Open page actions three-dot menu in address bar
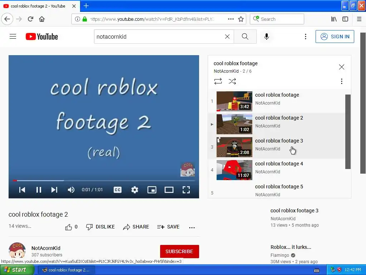Image resolution: width=366 pixels, height=275 pixels. (x=231, y=19)
